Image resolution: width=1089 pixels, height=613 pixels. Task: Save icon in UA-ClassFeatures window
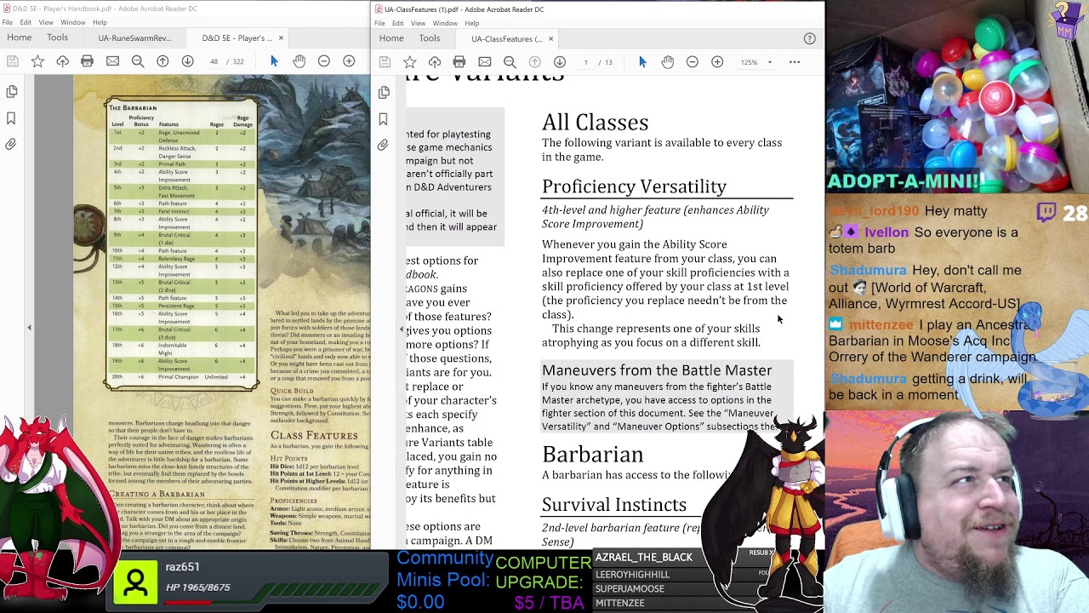coord(385,61)
